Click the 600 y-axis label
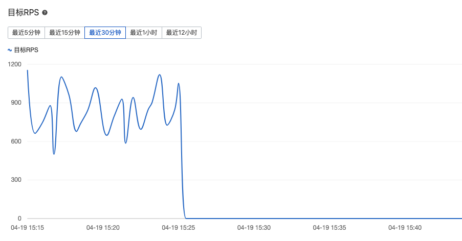The height and width of the screenshot is (241, 462). [16, 141]
